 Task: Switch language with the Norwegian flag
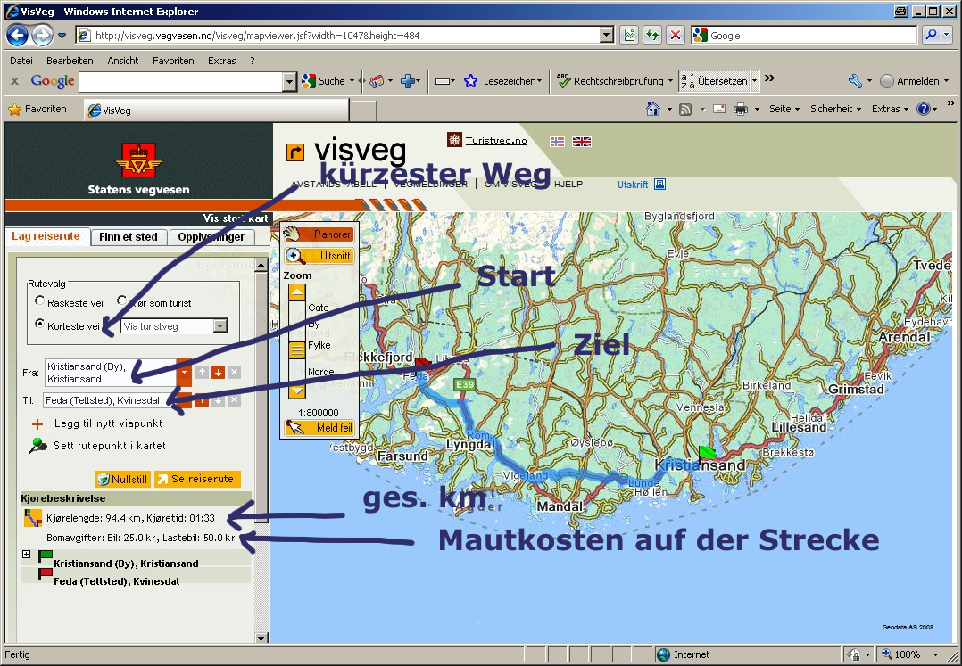point(557,142)
